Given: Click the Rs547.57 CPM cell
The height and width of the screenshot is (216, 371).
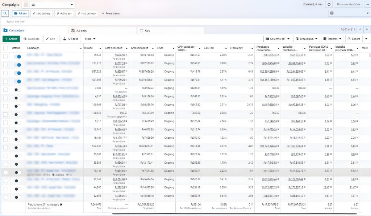Looking at the screenshot, I should click(x=195, y=55).
